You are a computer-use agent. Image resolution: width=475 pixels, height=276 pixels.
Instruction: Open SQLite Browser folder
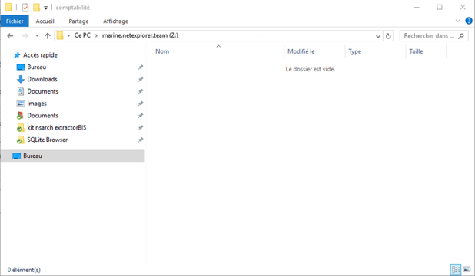click(47, 140)
